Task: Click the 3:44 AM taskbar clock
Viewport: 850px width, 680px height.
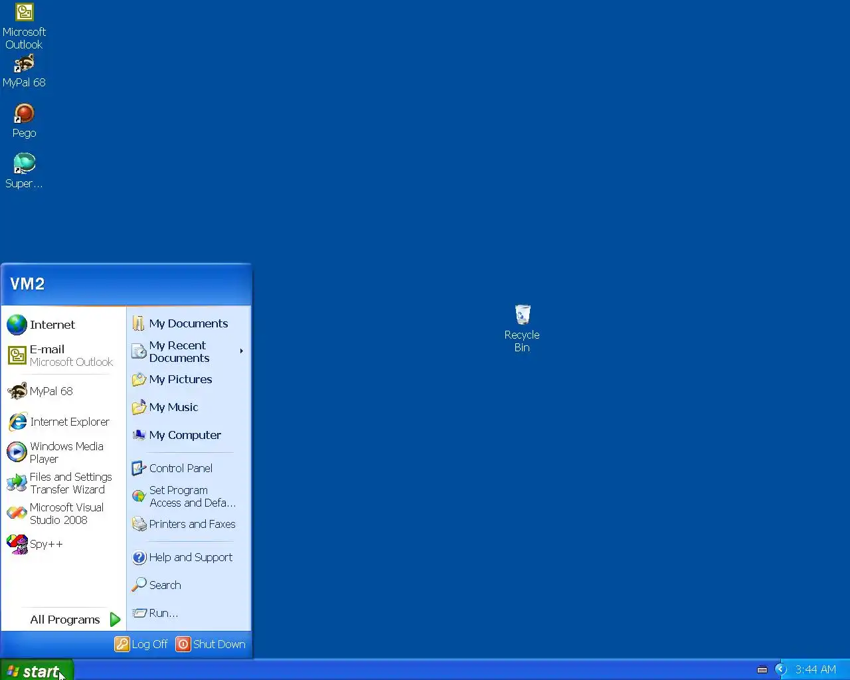Action: coord(815,669)
